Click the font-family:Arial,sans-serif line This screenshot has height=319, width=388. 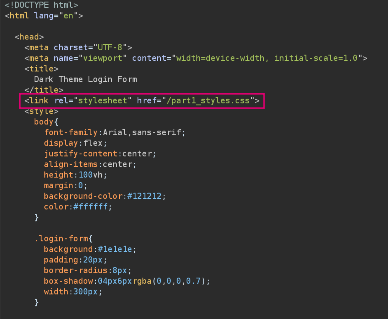pos(115,133)
